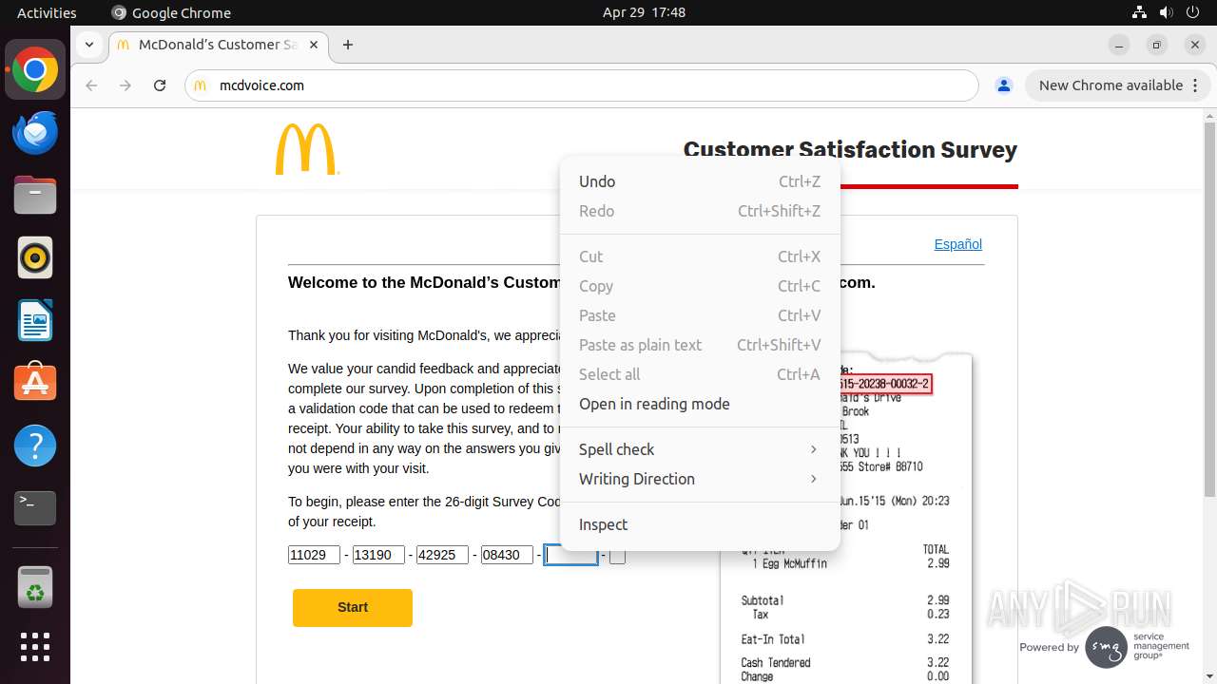Open the tab search dropdown arrow

click(x=89, y=45)
